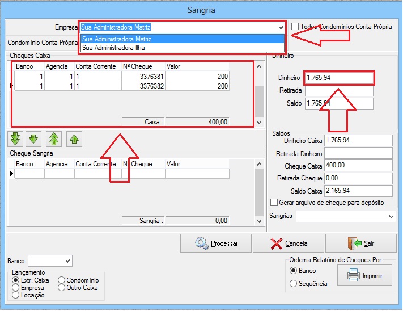Click the double green down arrow icon
The height and width of the screenshot is (311, 403).
(x=15, y=138)
